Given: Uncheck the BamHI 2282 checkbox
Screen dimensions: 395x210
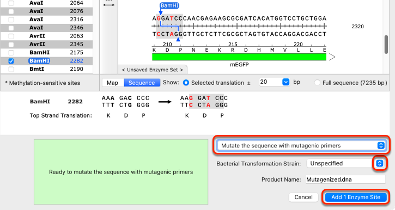Looking at the screenshot, I should 11,61.
